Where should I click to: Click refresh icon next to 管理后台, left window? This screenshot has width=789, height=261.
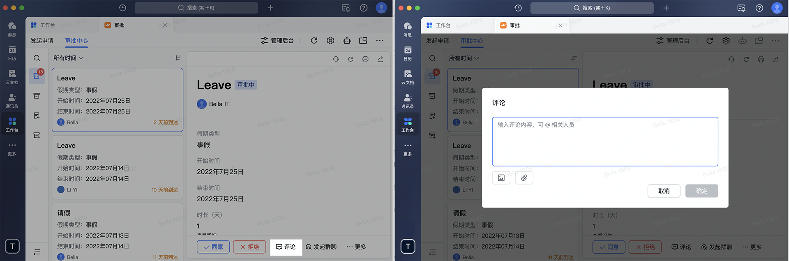point(314,40)
